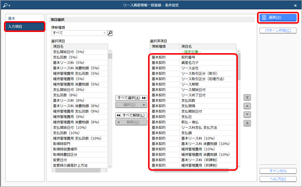This screenshot has width=302, height=187.
Task: Click vertical scrollbar of 選択済項目 list
Action: coord(239,109)
